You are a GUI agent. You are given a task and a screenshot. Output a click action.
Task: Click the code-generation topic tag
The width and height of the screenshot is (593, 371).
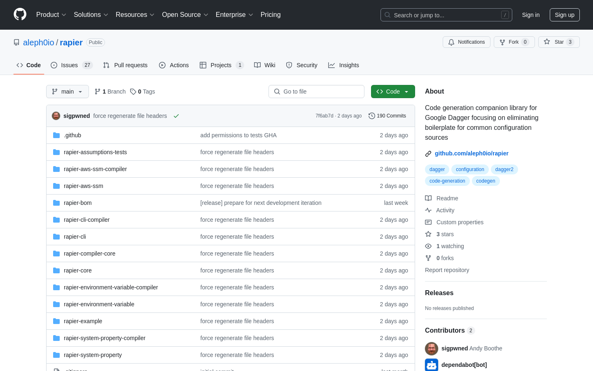point(447,181)
